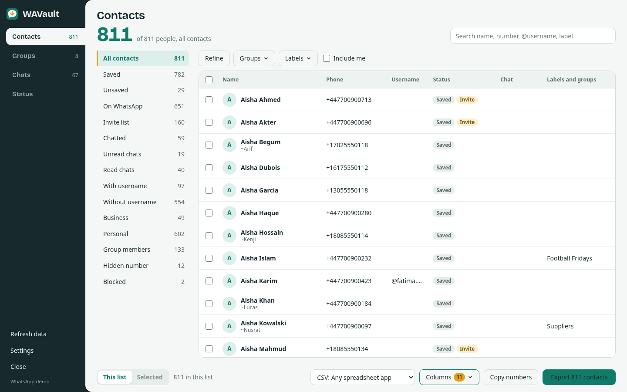The height and width of the screenshot is (392, 627).
Task: Click Aisha Karim's avatar icon
Action: [x=229, y=281]
